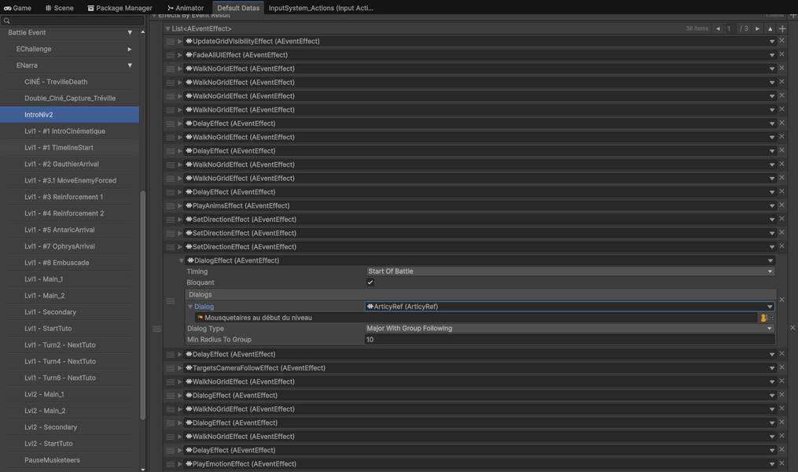The height and width of the screenshot is (472, 798).
Task: Toggle the Bloquant checkbox
Action: (370, 282)
